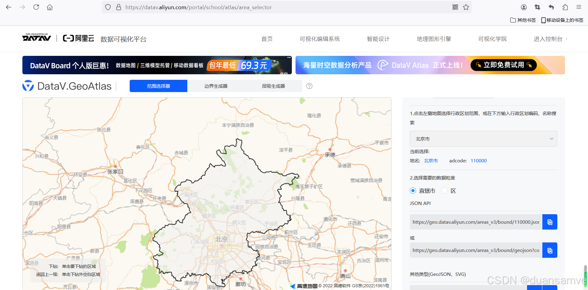Viewport: 588px width, 290px height.
Task: Select the 区 granularity radio
Action: [x=445, y=191]
